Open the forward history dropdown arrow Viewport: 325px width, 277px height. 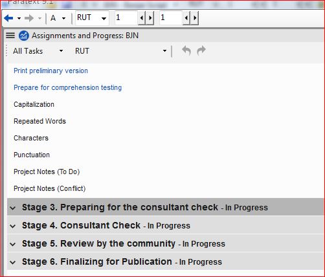coord(39,18)
